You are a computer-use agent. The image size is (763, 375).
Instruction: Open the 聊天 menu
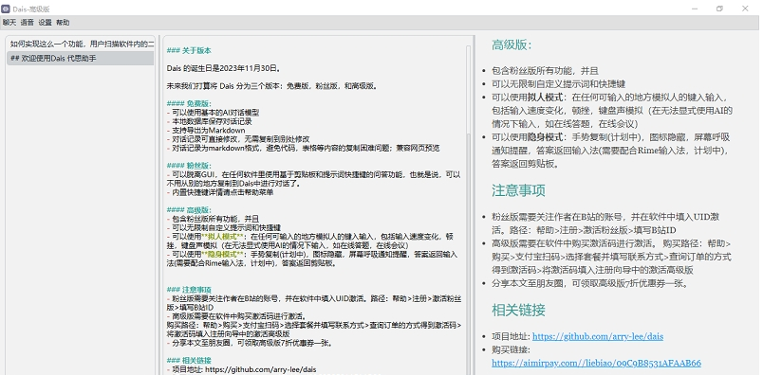point(9,23)
